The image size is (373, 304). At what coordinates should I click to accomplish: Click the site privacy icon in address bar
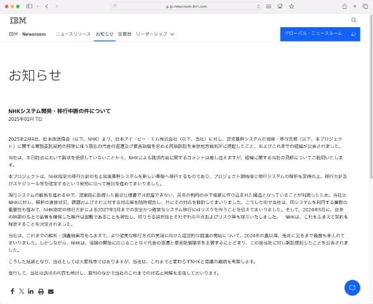[x=115, y=6]
